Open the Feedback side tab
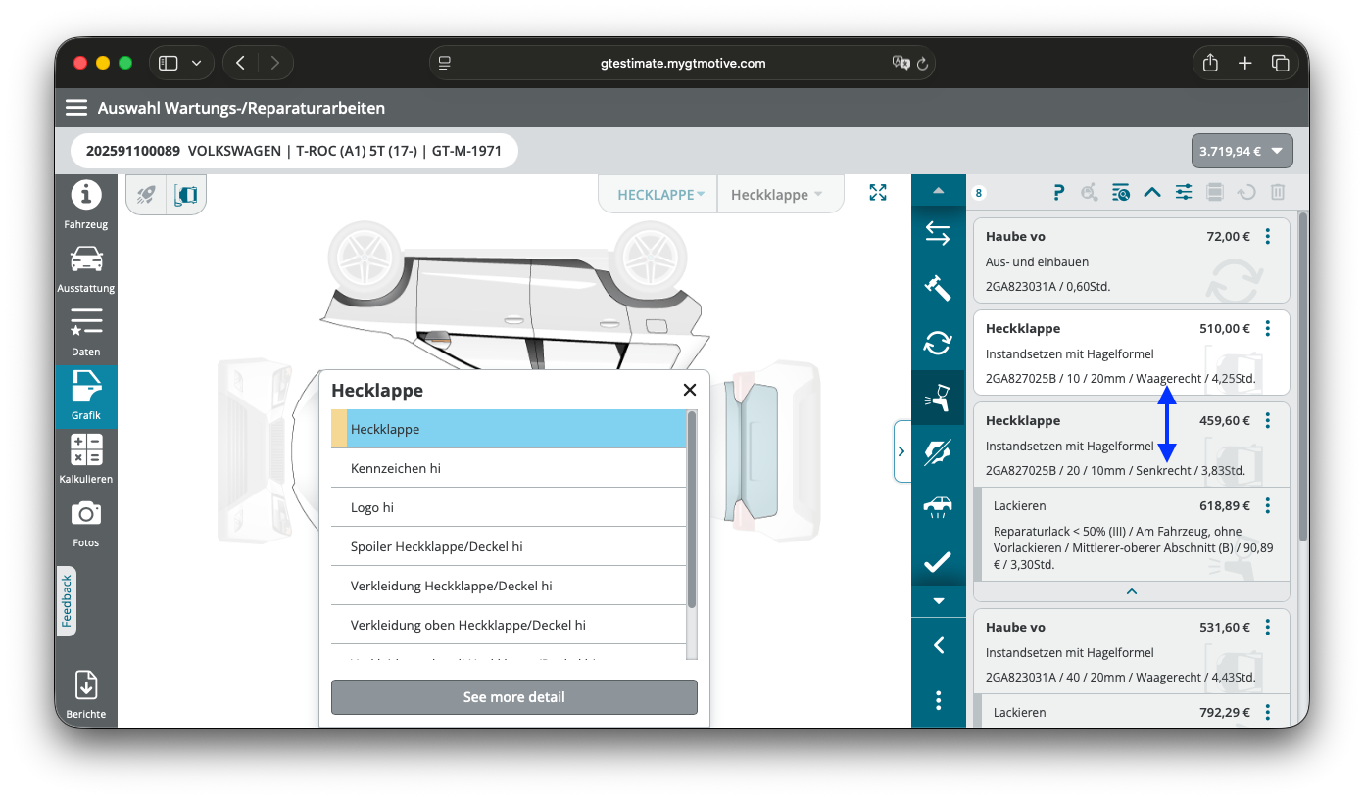Image resolution: width=1364 pixels, height=800 pixels. coord(67,601)
